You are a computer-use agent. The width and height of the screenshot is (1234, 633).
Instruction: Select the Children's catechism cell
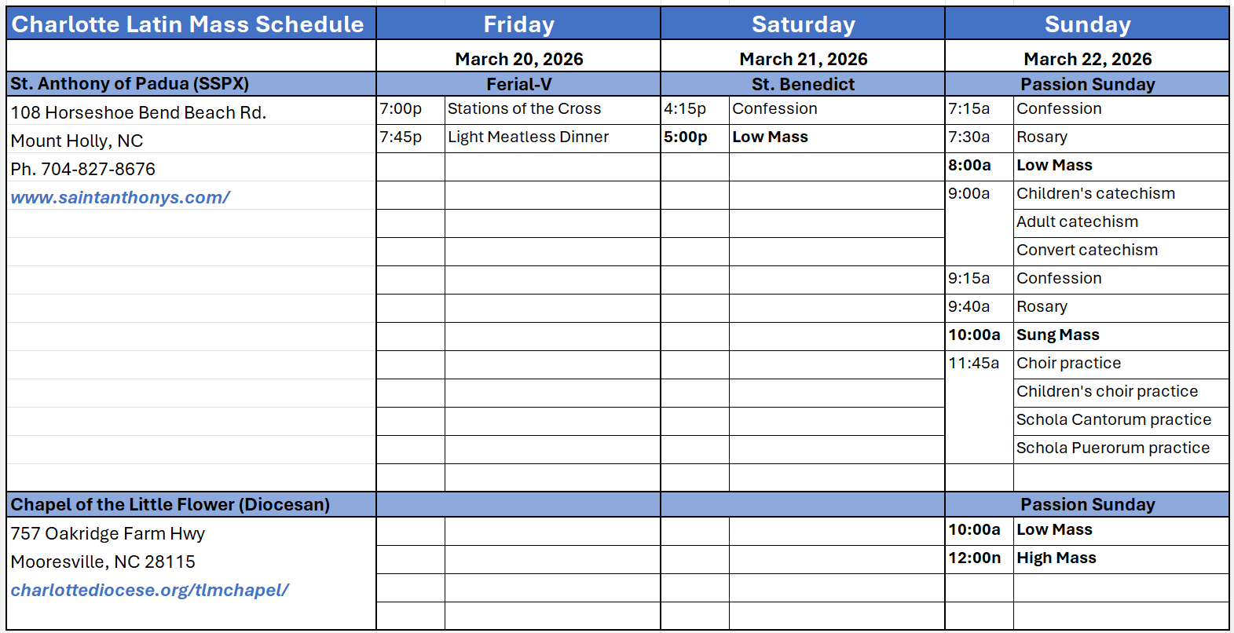[x=1095, y=194]
